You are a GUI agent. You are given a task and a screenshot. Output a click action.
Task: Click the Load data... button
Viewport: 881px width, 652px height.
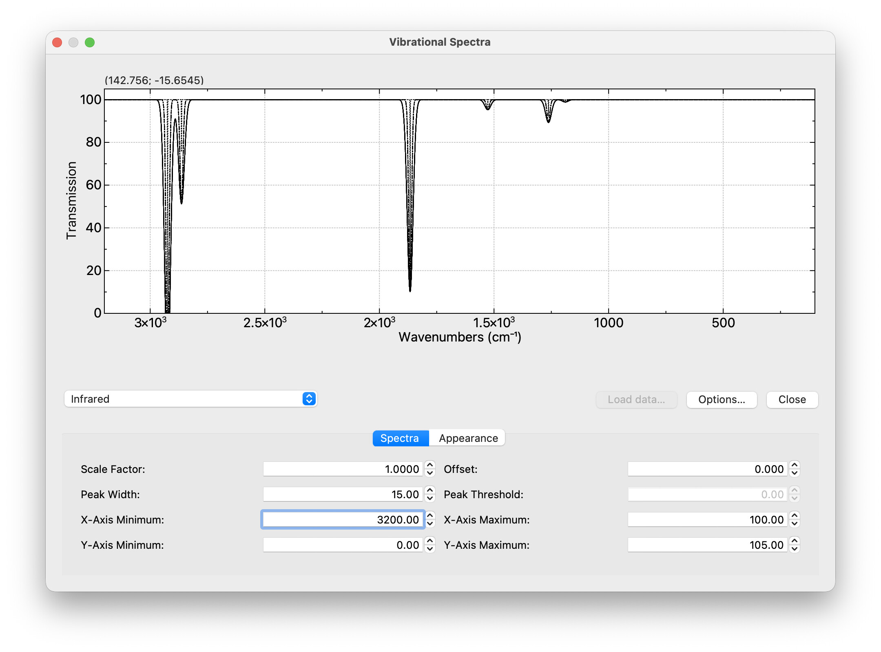click(x=636, y=399)
